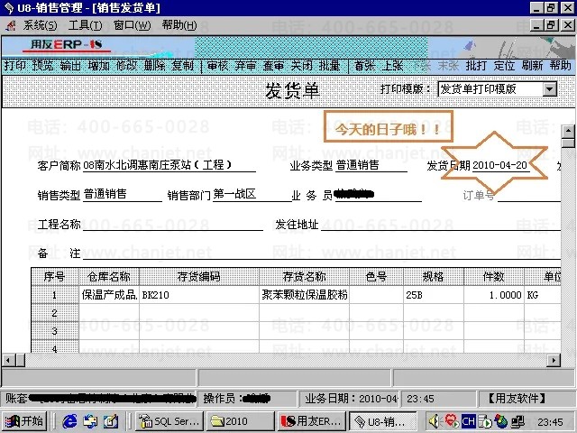The height and width of the screenshot is (433, 577).
Task: Click the vertical scrollbar up arrow
Action: (569, 131)
